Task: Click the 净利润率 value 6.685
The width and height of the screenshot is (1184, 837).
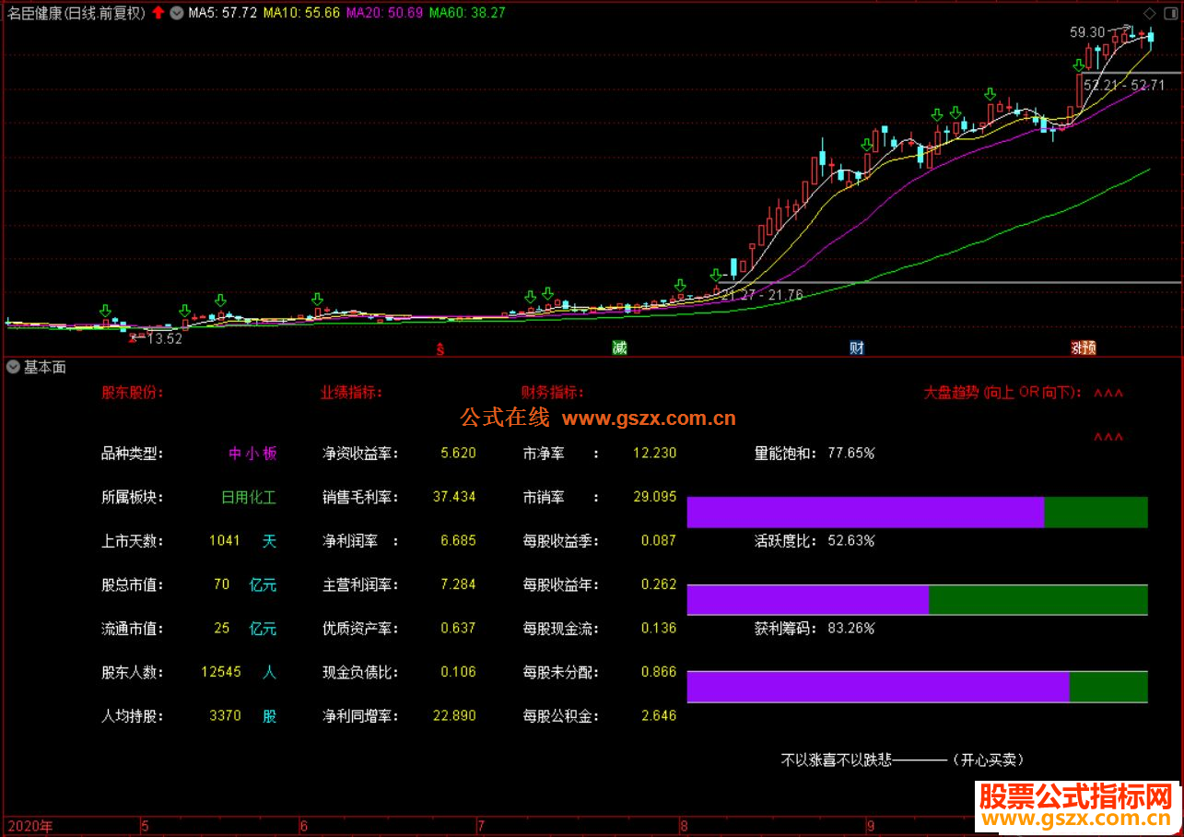Action: [x=458, y=540]
